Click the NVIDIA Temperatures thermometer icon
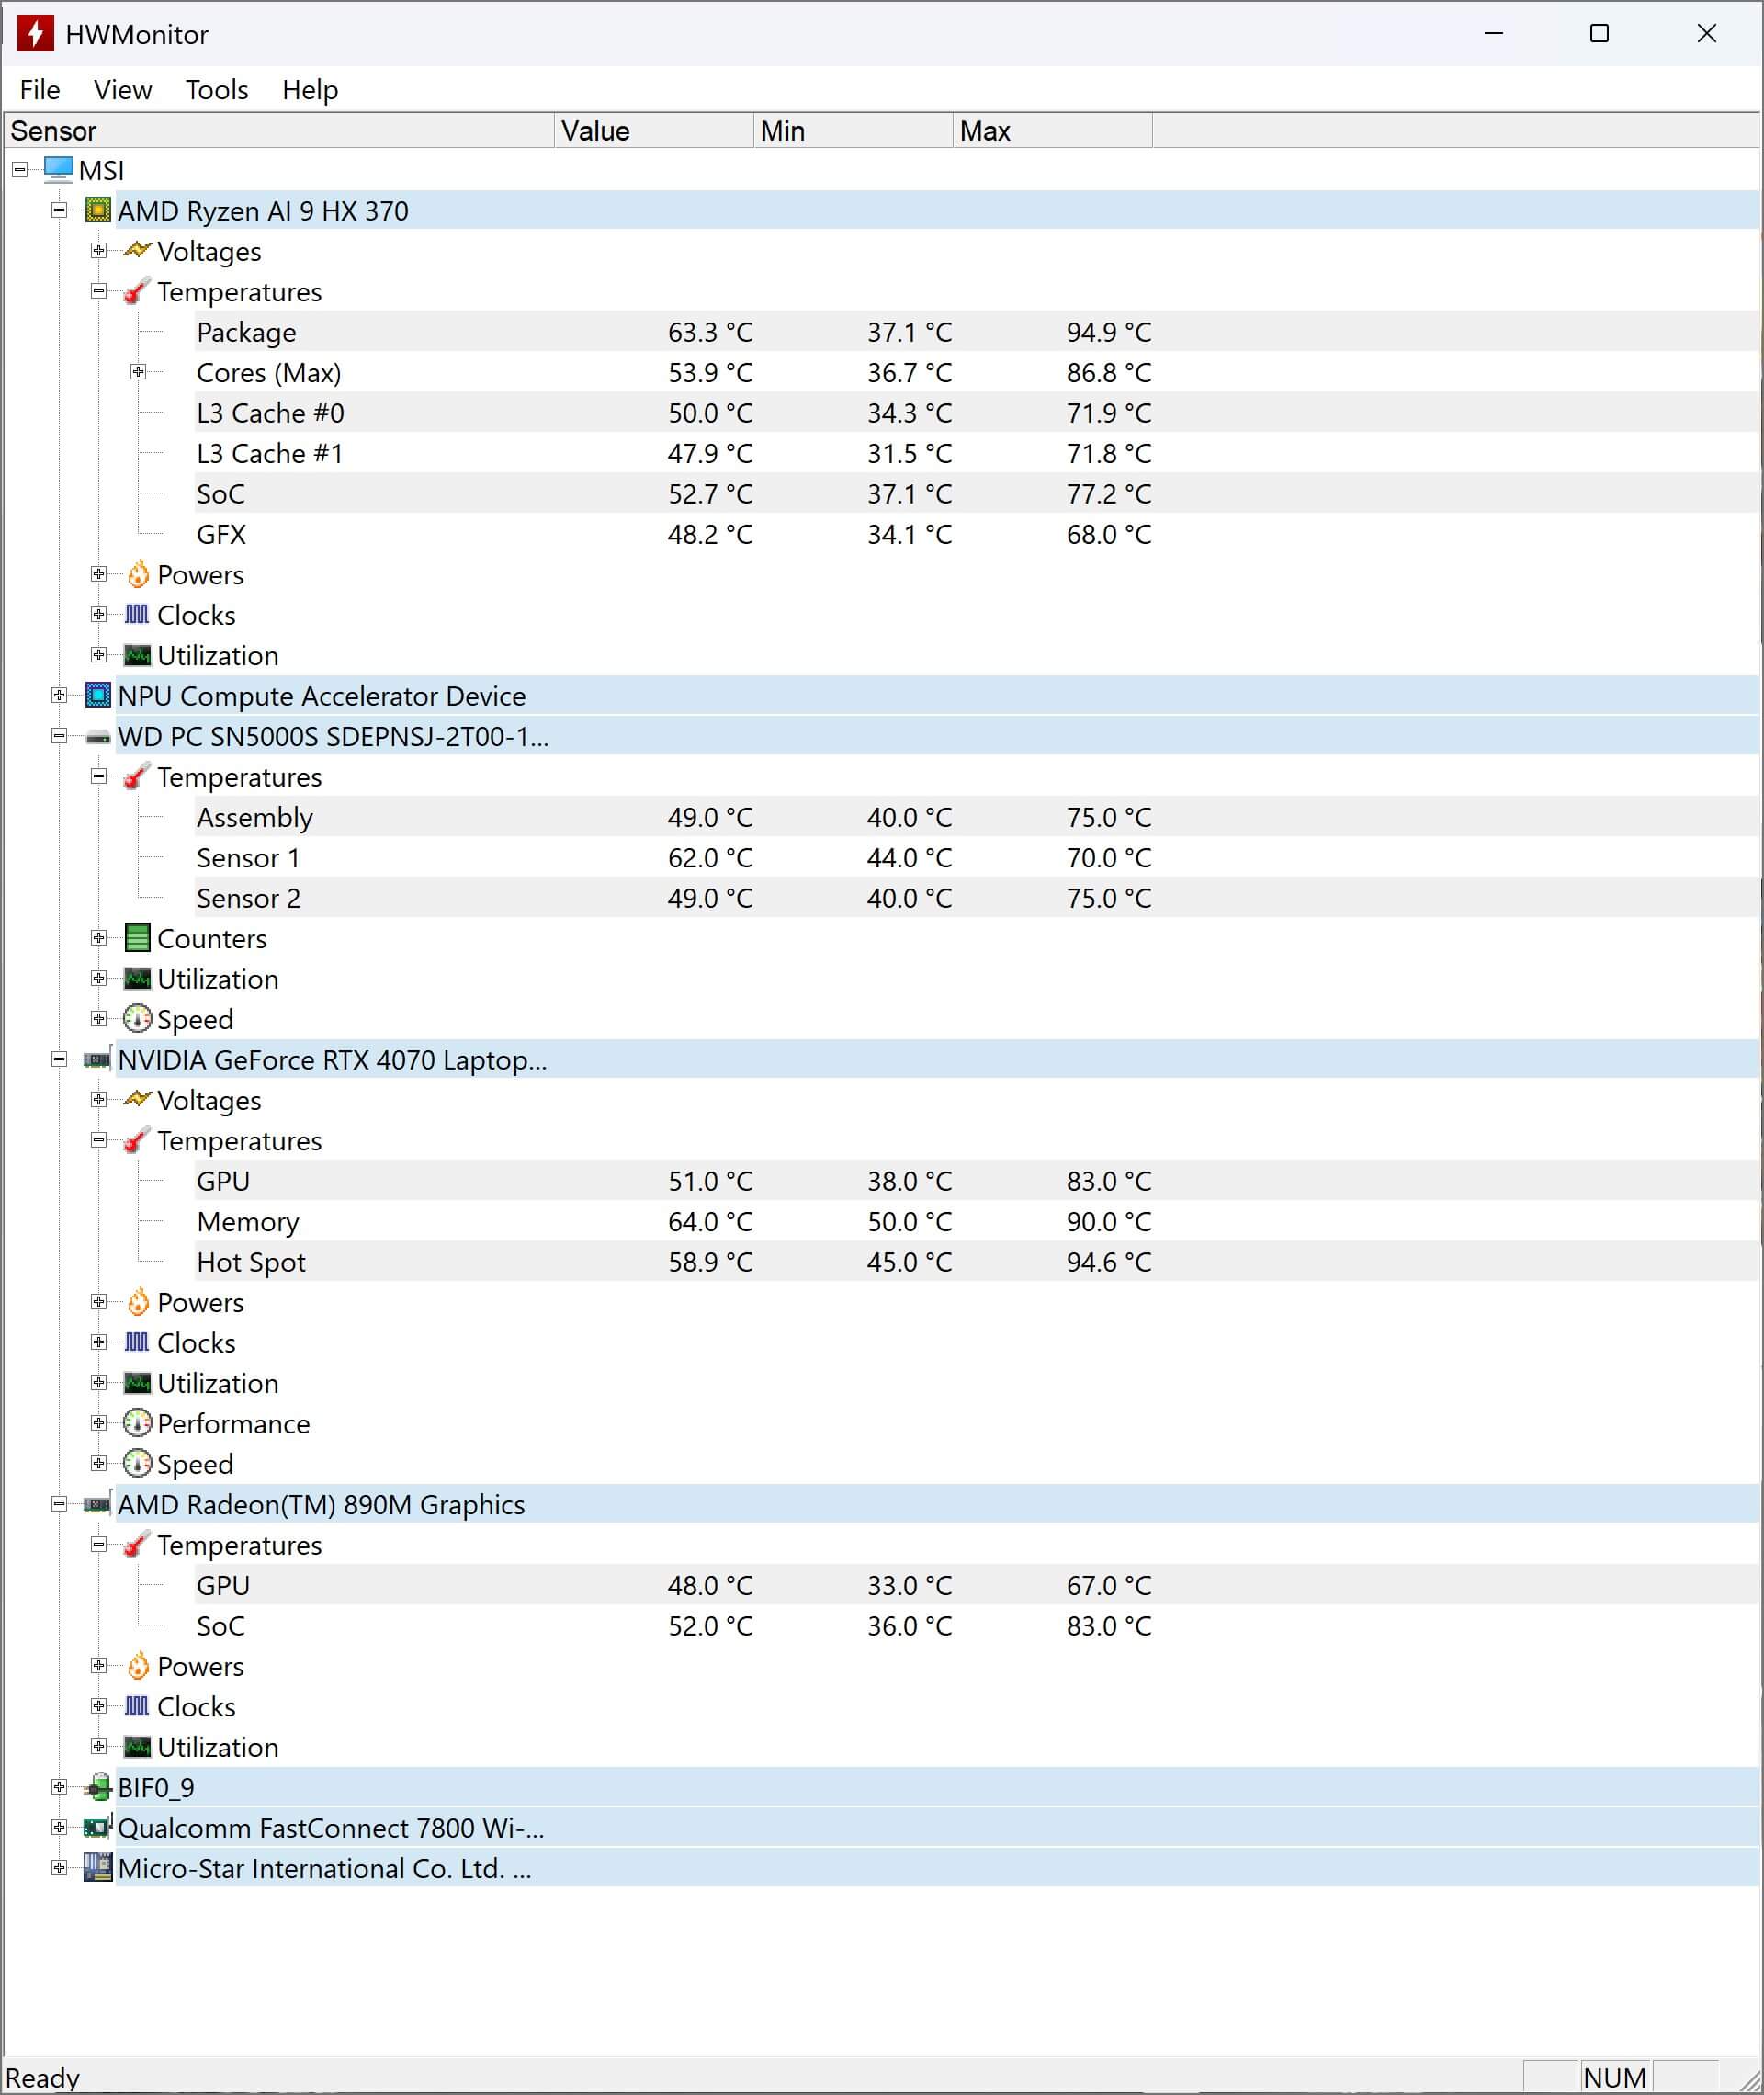Viewport: 1764px width, 2095px height. [x=137, y=1140]
